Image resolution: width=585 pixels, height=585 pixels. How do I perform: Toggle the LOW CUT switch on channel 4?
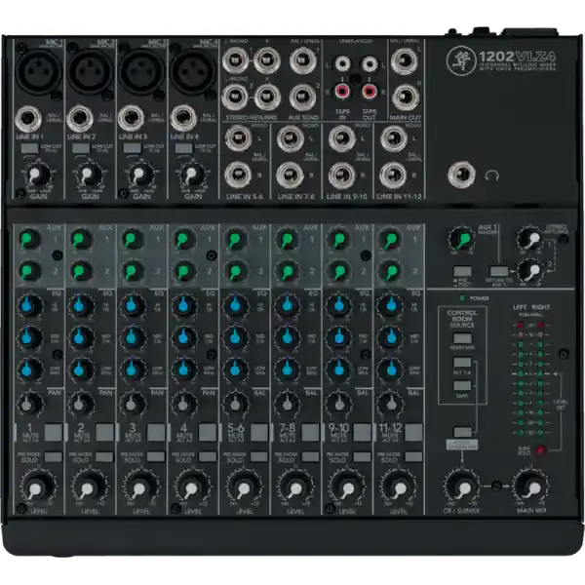[x=184, y=148]
